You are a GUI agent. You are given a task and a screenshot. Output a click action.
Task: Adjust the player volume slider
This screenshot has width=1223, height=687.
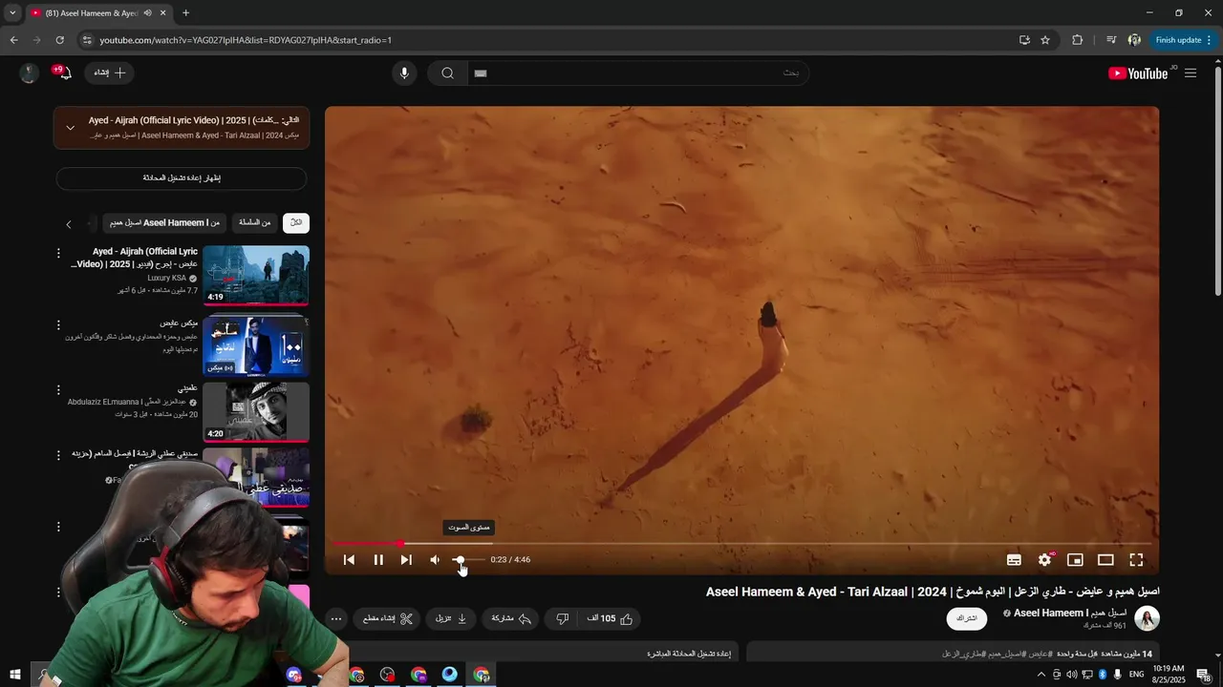(x=466, y=560)
